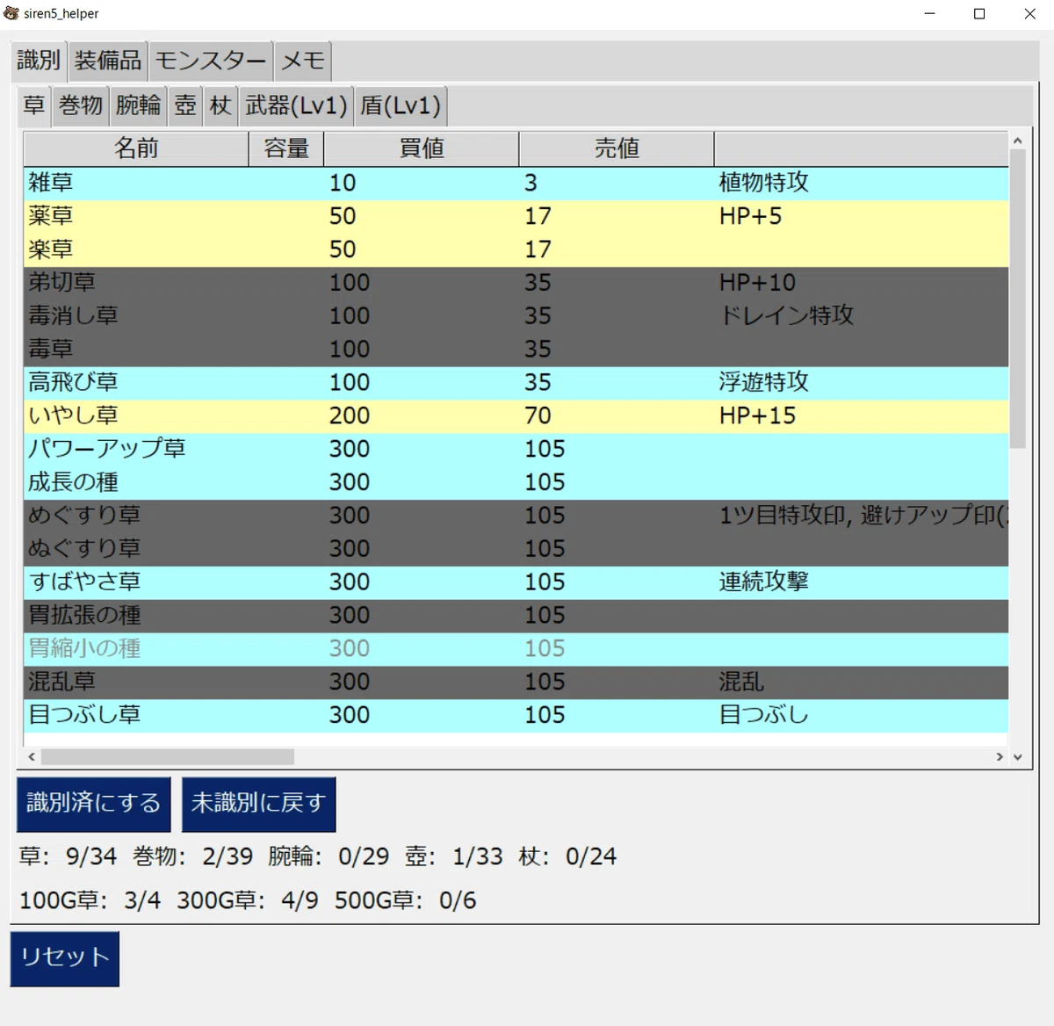Select the すばやさ草 row

pos(516,582)
